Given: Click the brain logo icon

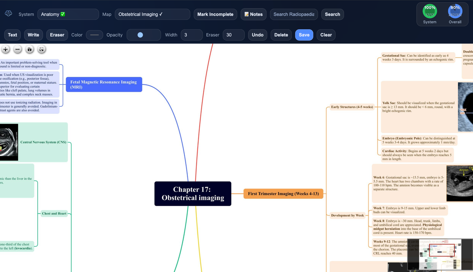Looking at the screenshot, I should (8, 14).
